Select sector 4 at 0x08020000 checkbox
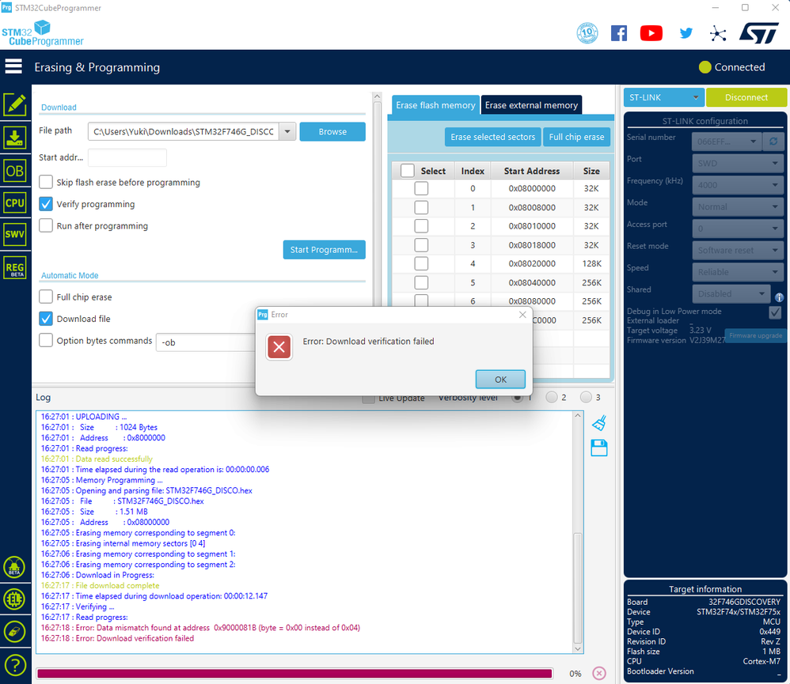 [x=421, y=263]
